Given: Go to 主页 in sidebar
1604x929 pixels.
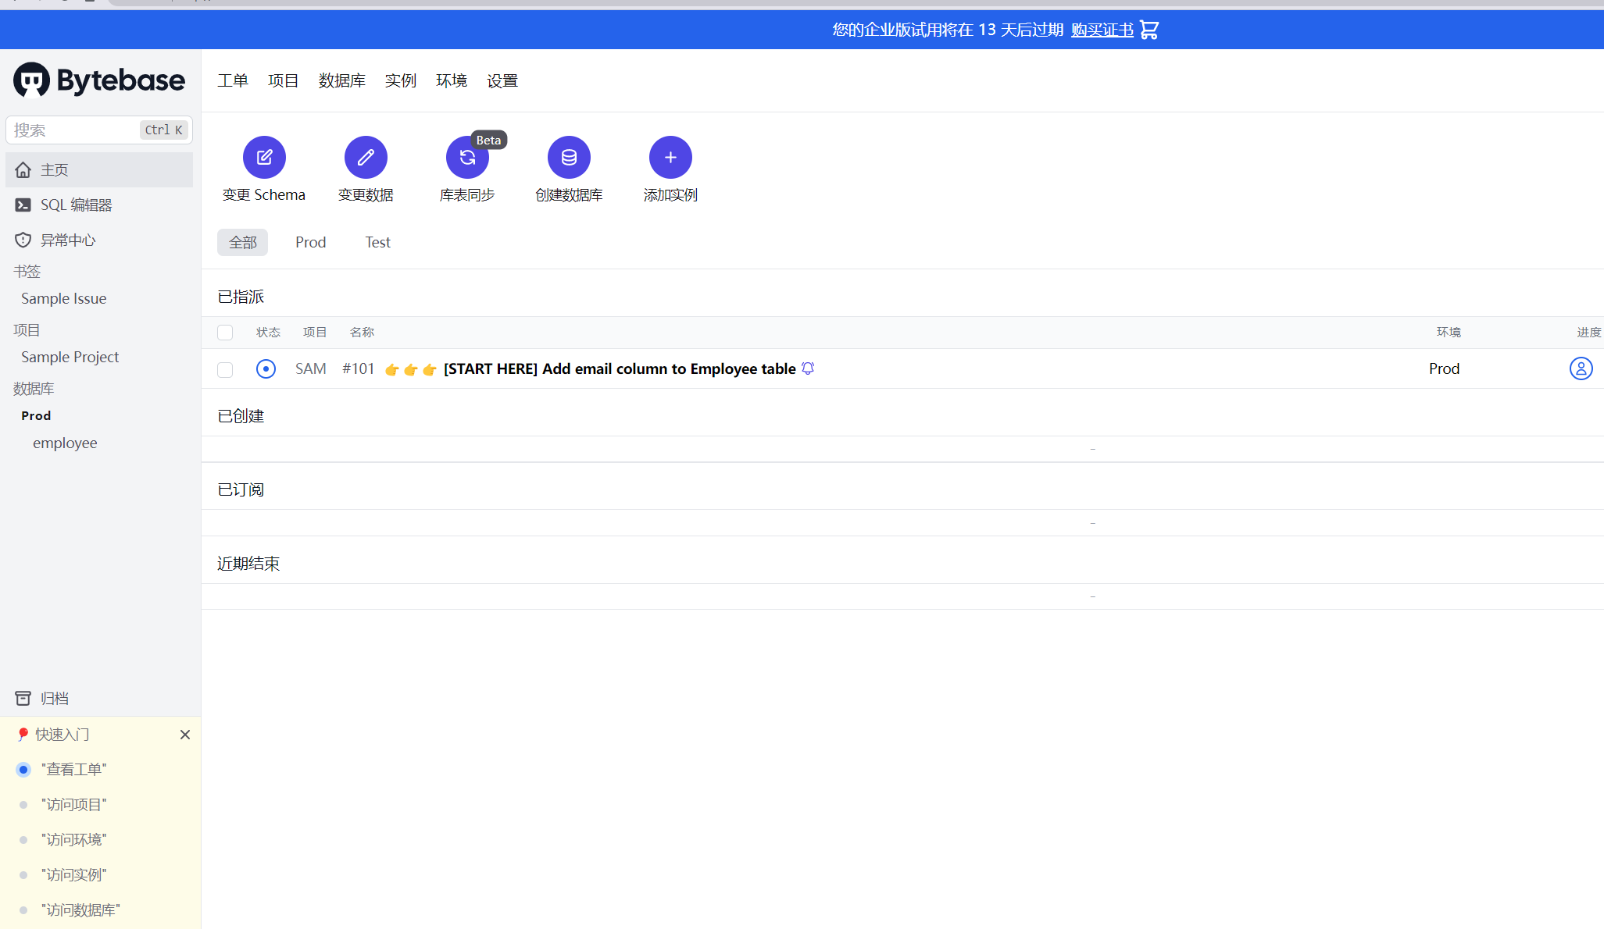Looking at the screenshot, I should click(x=99, y=169).
